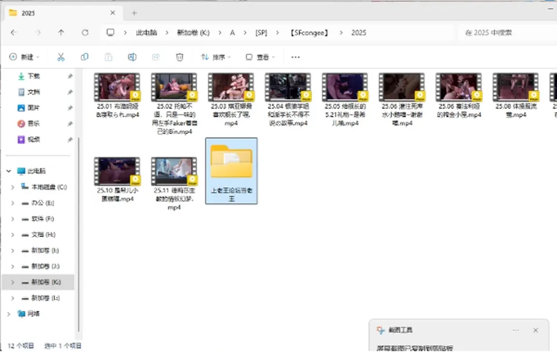The width and height of the screenshot is (557, 352).
Task: Close the 2025 tab
Action: click(113, 13)
